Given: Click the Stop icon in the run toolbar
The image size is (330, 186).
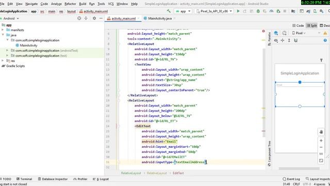Looking at the screenshot, I should click(x=285, y=11).
